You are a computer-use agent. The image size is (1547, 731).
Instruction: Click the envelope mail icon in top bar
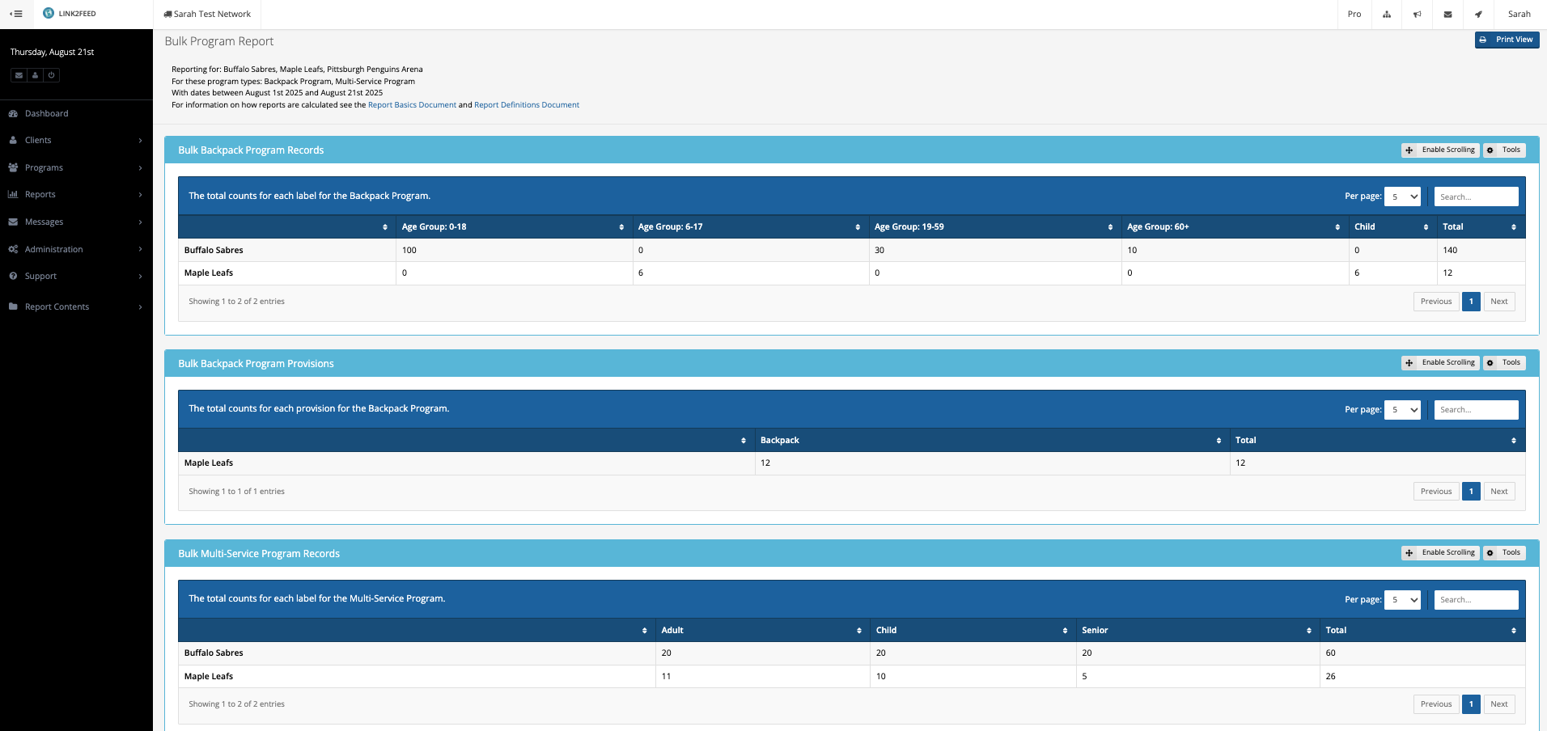[x=1447, y=14]
